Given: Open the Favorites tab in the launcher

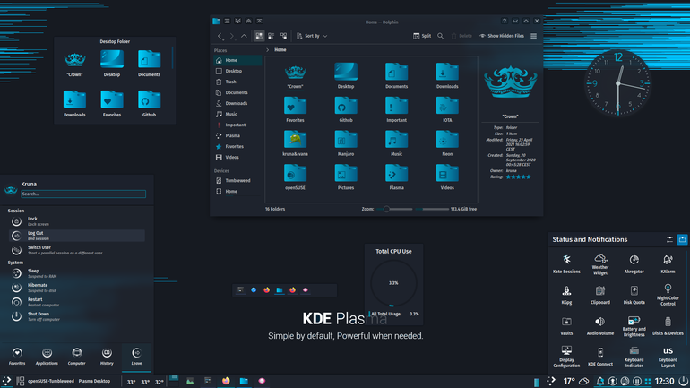Looking at the screenshot, I should (17, 357).
